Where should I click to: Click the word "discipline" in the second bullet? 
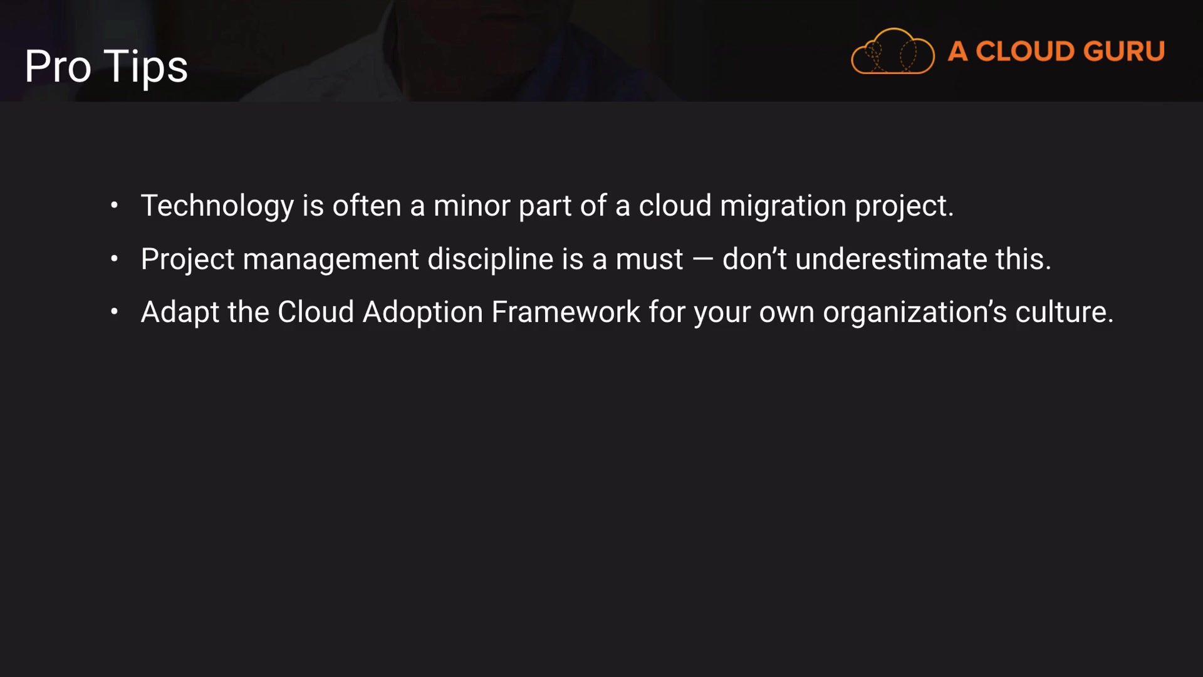coord(491,259)
